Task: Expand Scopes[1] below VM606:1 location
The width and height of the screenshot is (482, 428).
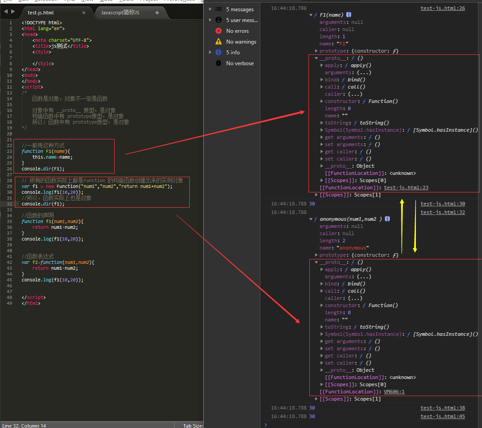Action: (x=317, y=399)
